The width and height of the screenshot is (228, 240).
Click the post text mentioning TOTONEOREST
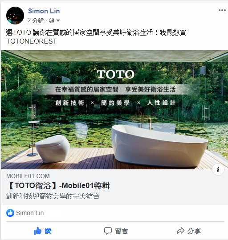[96, 37]
